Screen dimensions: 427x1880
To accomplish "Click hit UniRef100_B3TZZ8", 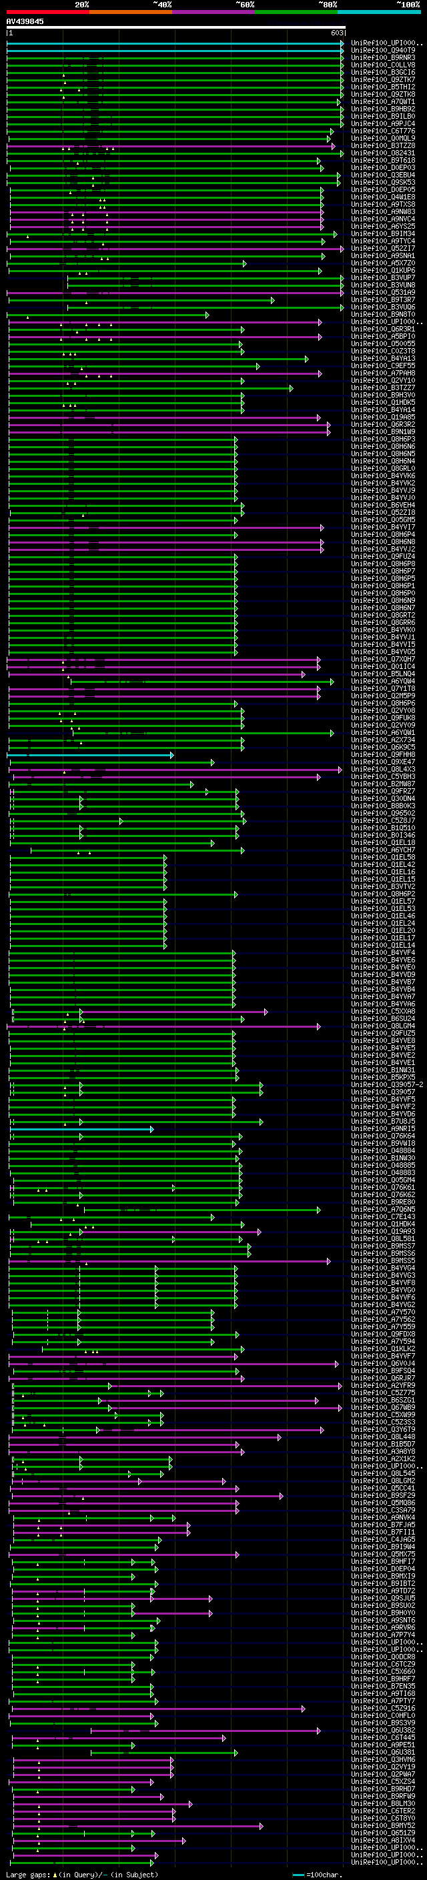I will [383, 146].
